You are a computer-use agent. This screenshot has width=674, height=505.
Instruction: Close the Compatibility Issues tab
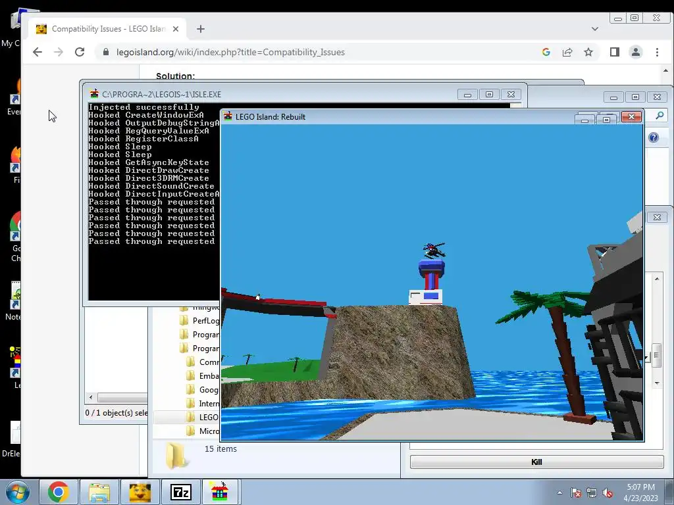click(x=175, y=29)
